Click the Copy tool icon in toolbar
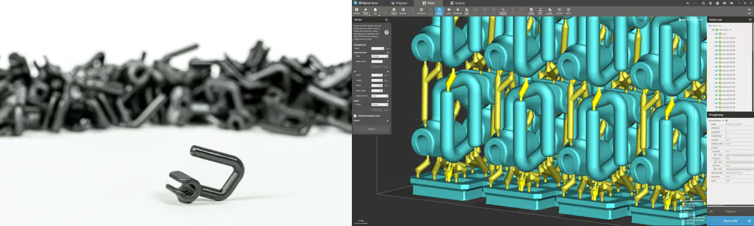This screenshot has width=754, height=226. [x=449, y=10]
